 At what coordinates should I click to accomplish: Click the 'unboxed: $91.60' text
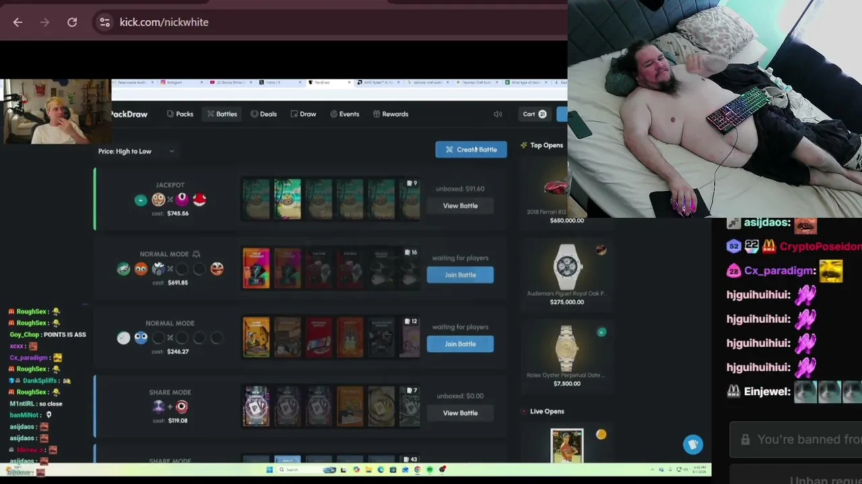pos(460,189)
